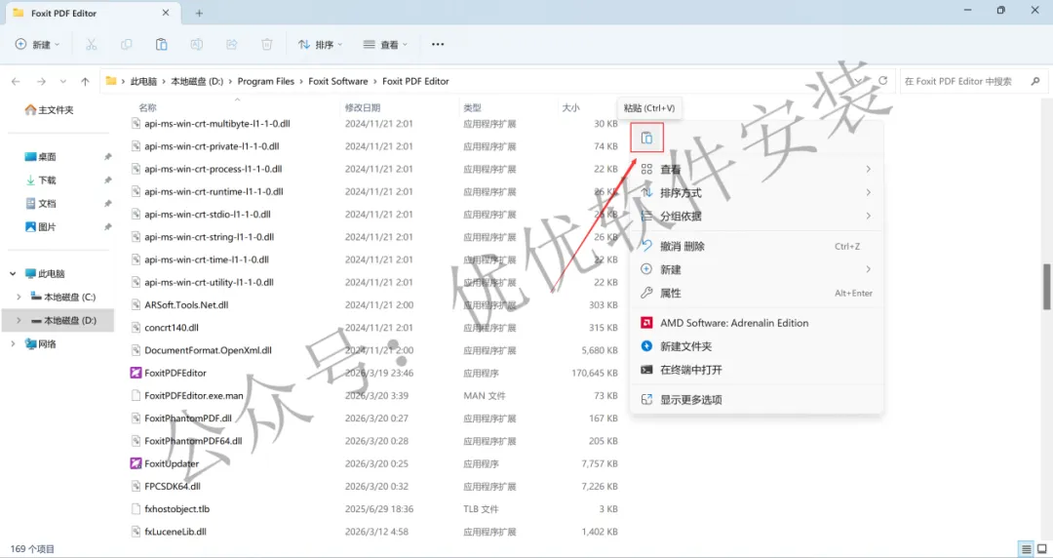The width and height of the screenshot is (1053, 558).
Task: Open Home (主文件夹) in sidebar
Action: click(x=49, y=109)
